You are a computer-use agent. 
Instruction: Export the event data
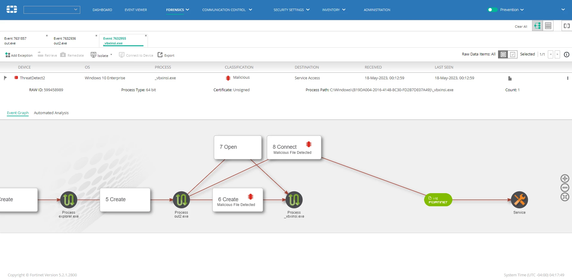click(x=166, y=55)
